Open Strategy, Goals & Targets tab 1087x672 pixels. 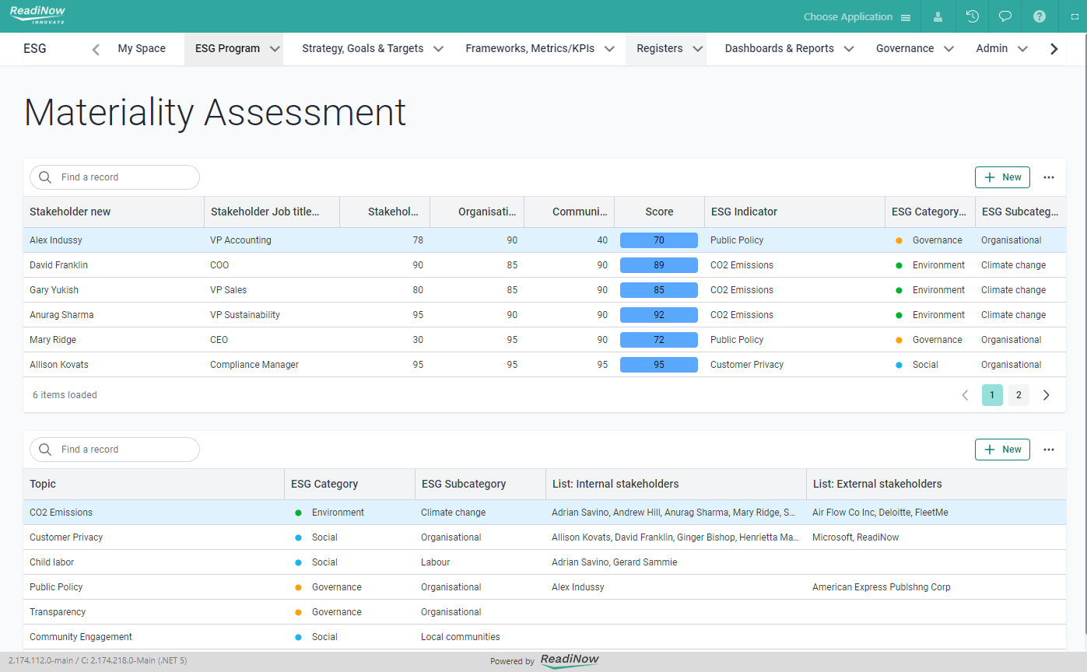[363, 48]
